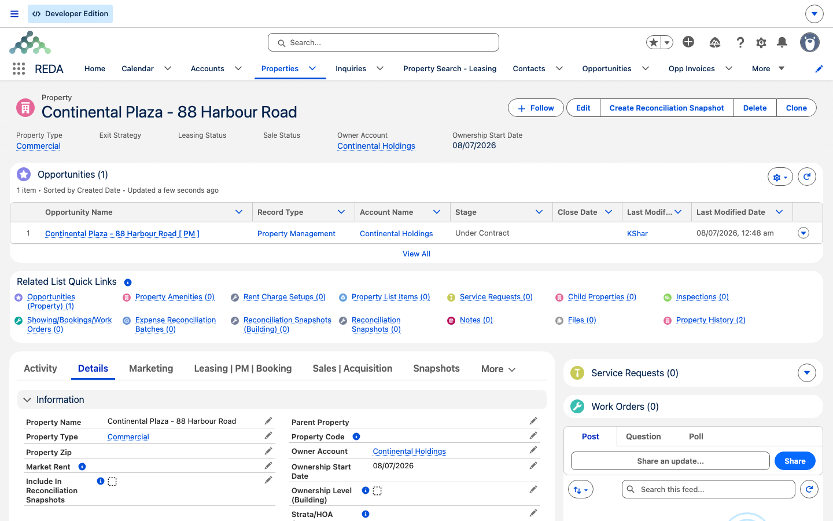Refresh the Chatter feed

pyautogui.click(x=809, y=489)
